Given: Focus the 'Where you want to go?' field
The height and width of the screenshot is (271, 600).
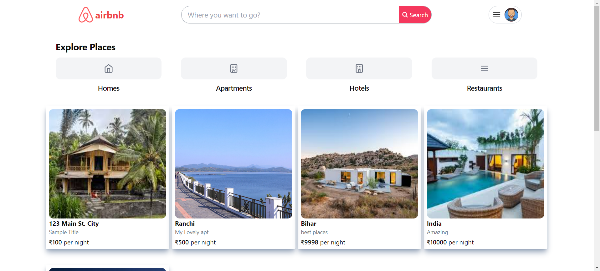Looking at the screenshot, I should 290,15.
